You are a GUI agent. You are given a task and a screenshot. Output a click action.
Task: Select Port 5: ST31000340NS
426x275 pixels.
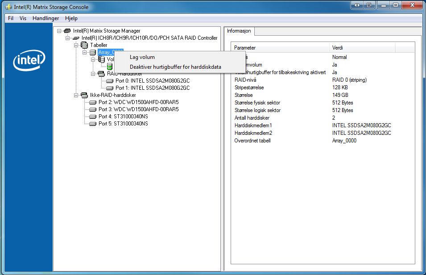[x=123, y=124]
